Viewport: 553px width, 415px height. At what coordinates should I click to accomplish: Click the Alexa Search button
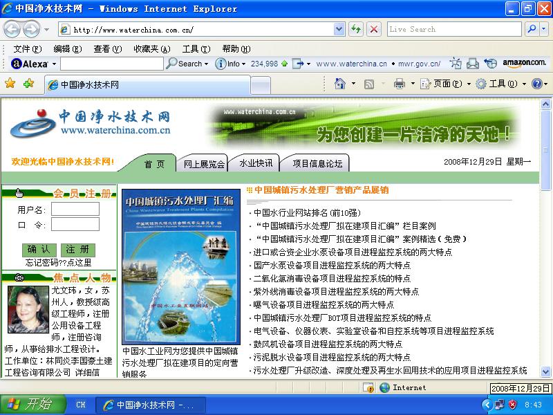[x=187, y=64]
